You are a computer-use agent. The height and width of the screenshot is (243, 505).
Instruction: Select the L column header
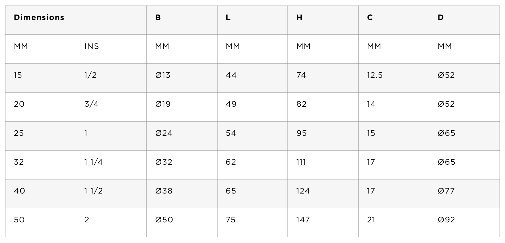coord(252,20)
